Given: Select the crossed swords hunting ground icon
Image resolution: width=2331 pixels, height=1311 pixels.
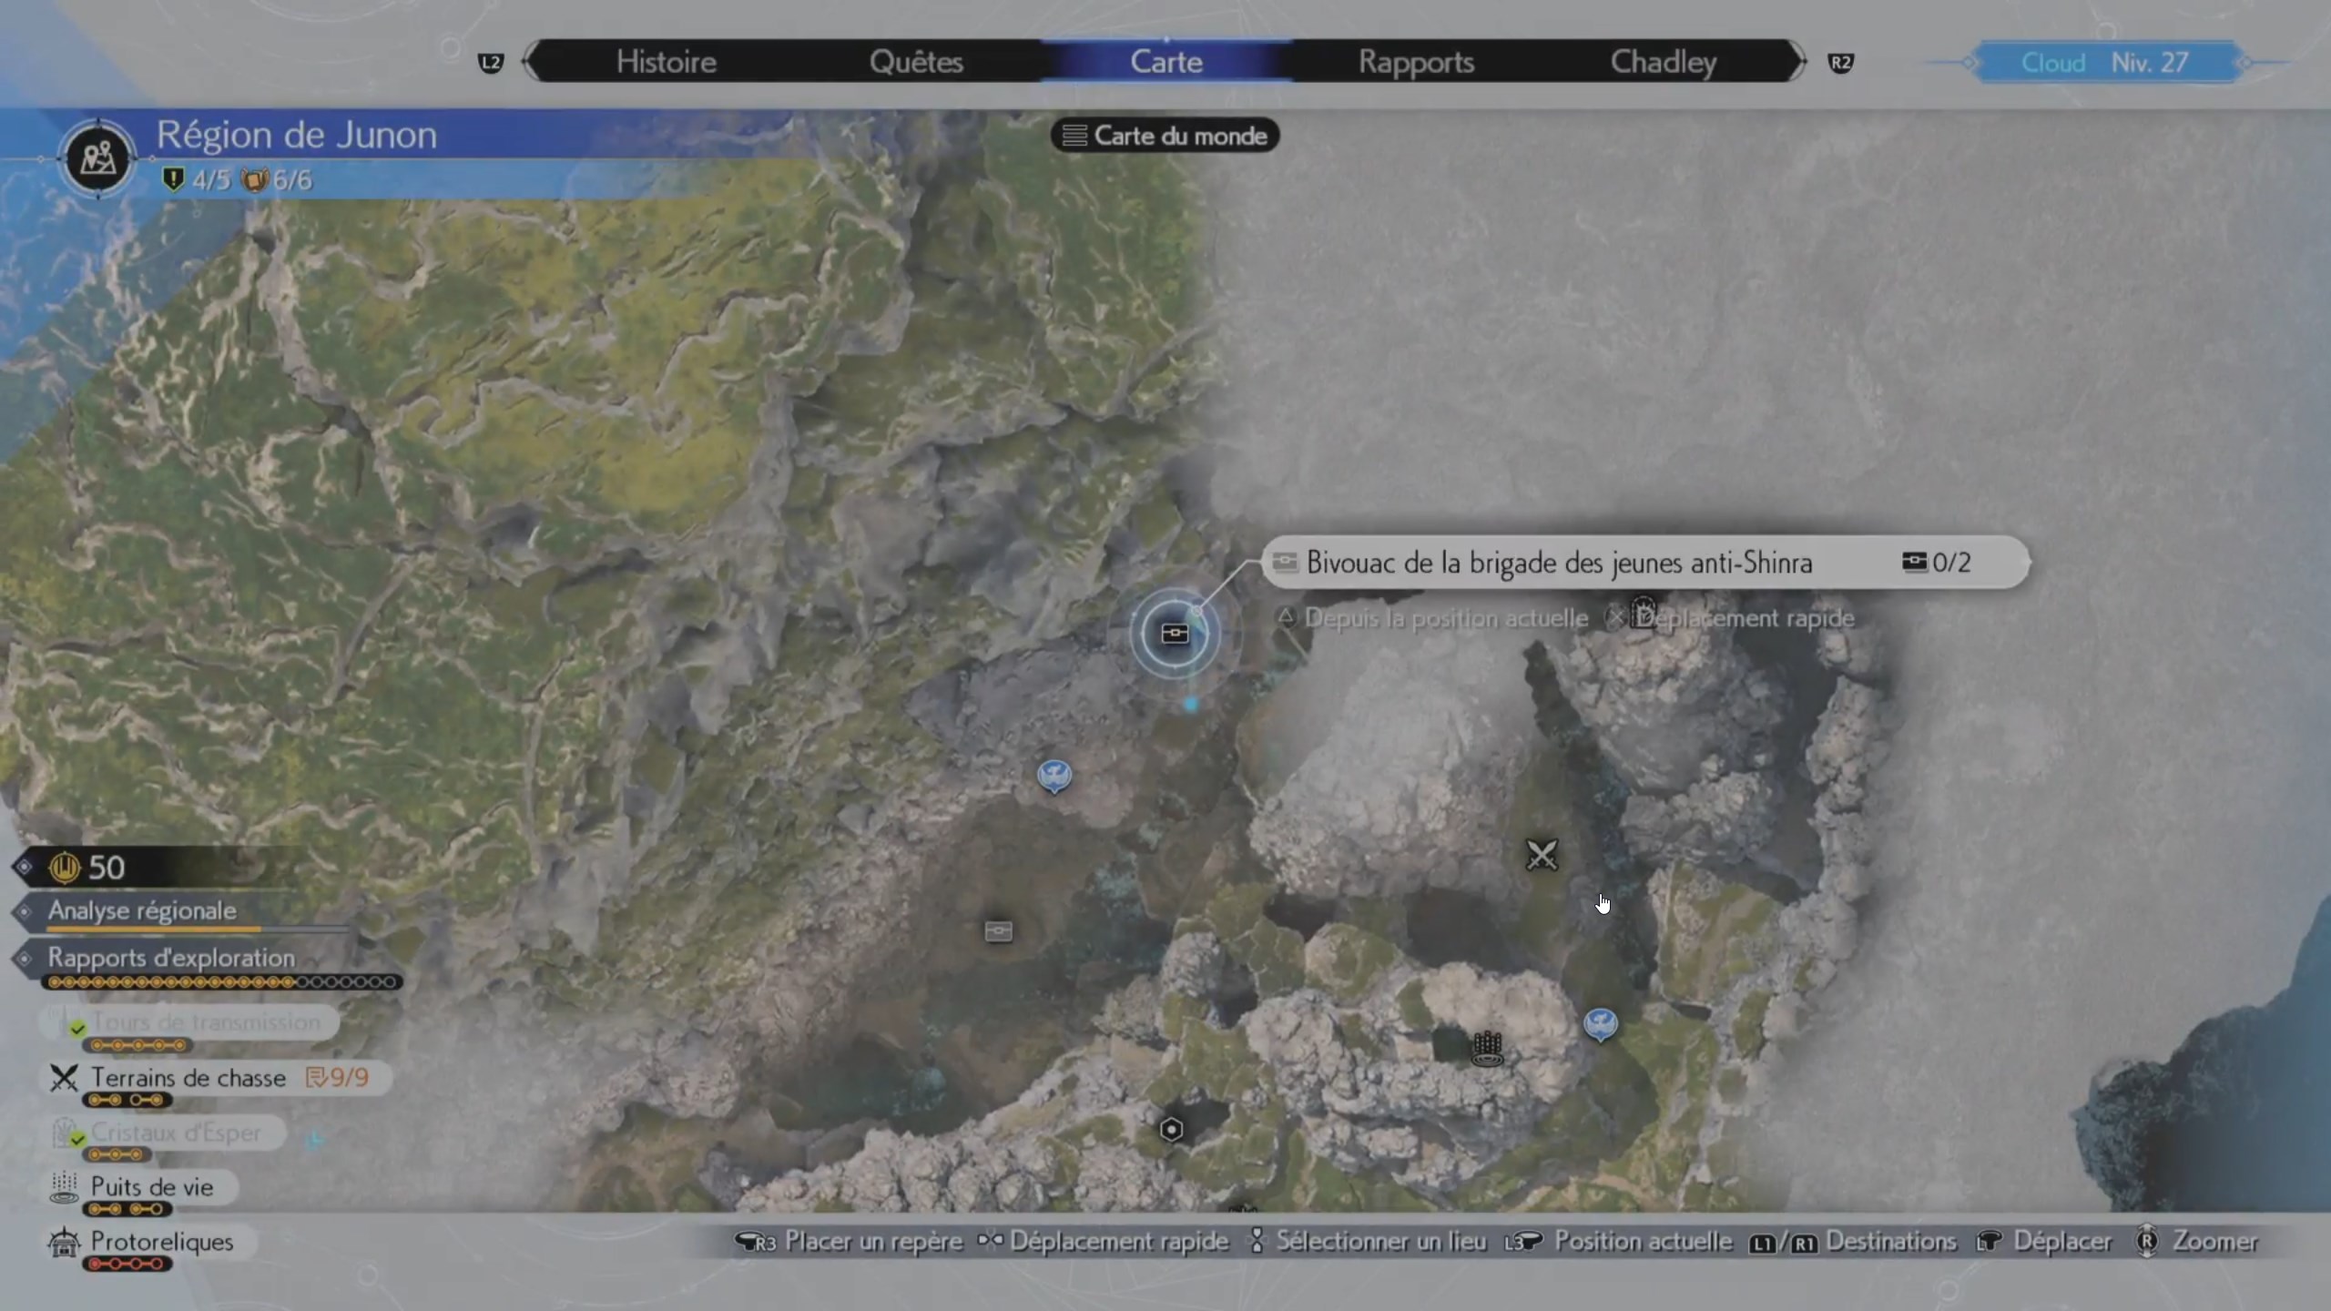Looking at the screenshot, I should [1541, 854].
